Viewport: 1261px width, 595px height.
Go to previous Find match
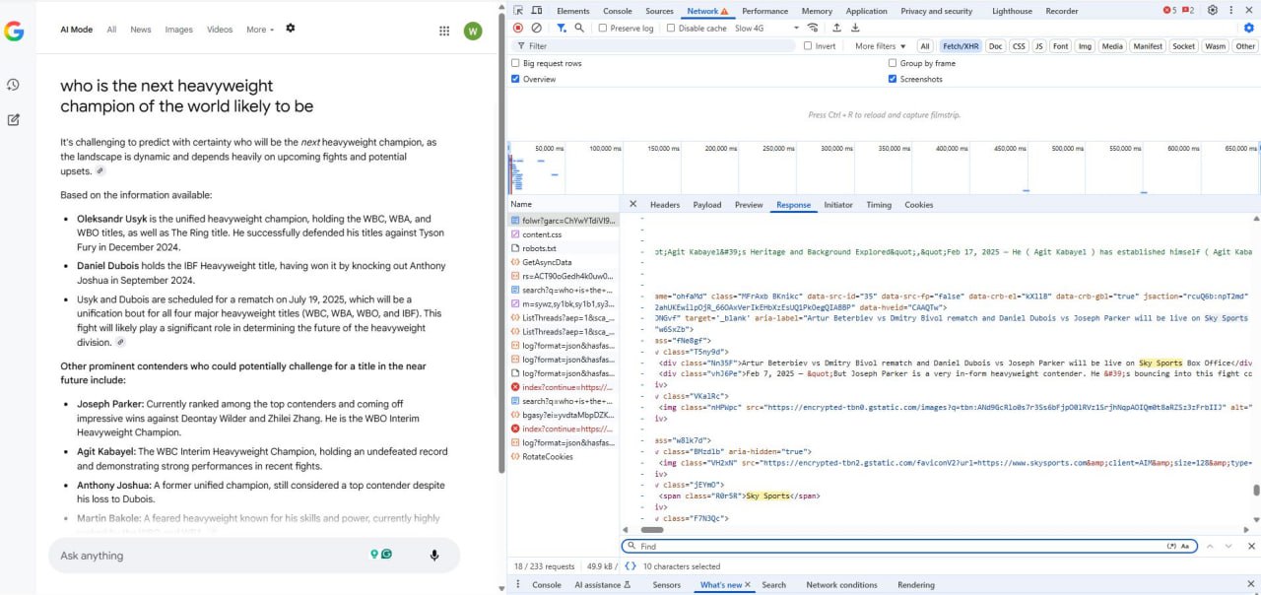(x=1211, y=546)
